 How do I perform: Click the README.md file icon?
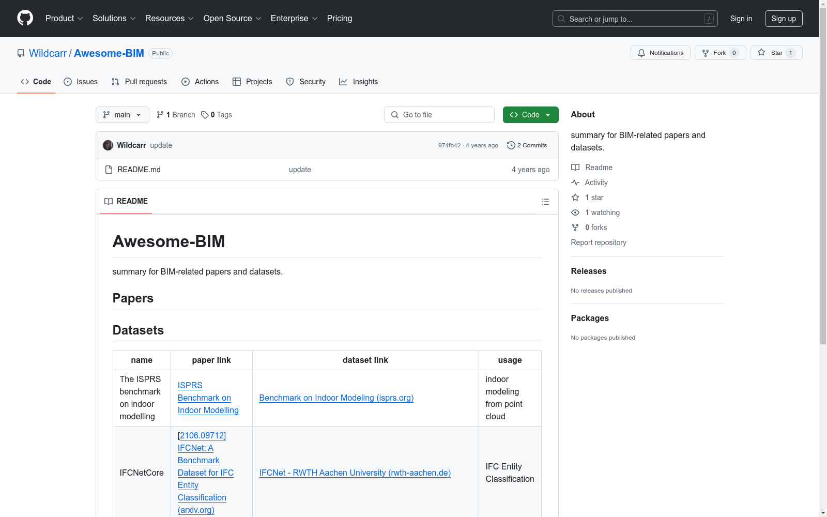click(x=109, y=170)
